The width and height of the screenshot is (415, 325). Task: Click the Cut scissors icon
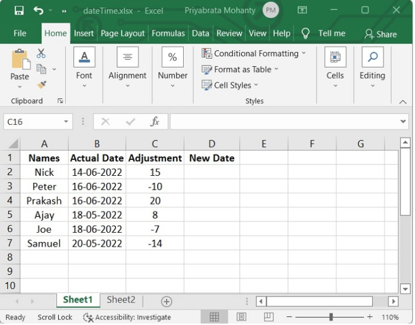point(41,54)
